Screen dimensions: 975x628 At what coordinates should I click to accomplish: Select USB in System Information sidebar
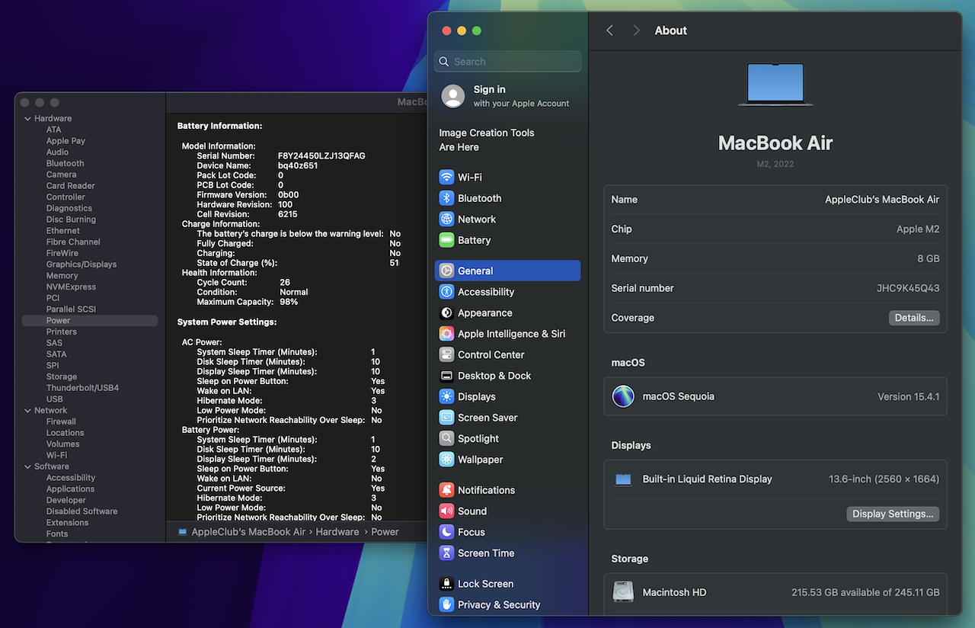click(x=54, y=399)
